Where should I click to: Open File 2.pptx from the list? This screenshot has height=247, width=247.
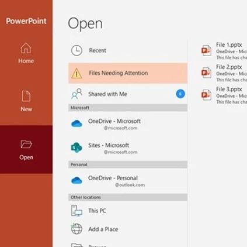point(224,73)
